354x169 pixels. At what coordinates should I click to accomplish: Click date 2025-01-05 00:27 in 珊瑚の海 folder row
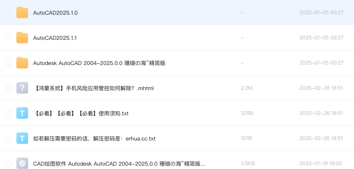tap(321, 63)
